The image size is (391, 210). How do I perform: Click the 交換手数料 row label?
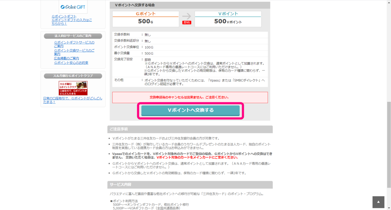[x=122, y=34]
